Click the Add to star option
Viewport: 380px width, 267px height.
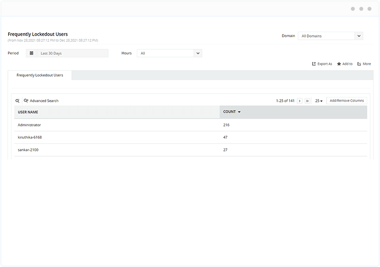coord(345,64)
